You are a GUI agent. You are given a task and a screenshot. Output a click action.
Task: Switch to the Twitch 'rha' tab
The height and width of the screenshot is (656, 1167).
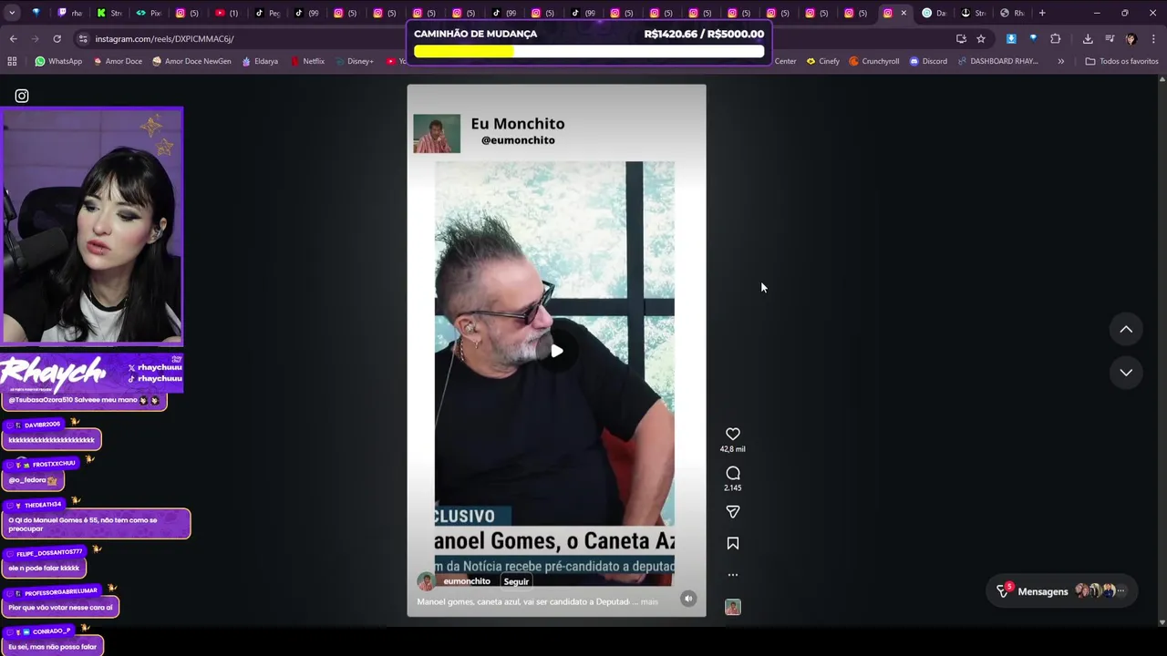tap(71, 13)
